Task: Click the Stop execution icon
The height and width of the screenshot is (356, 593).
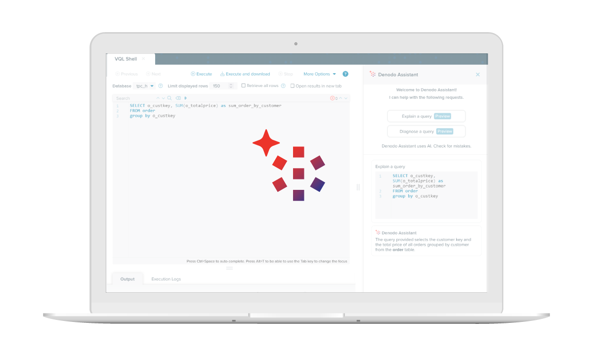Action: point(280,74)
